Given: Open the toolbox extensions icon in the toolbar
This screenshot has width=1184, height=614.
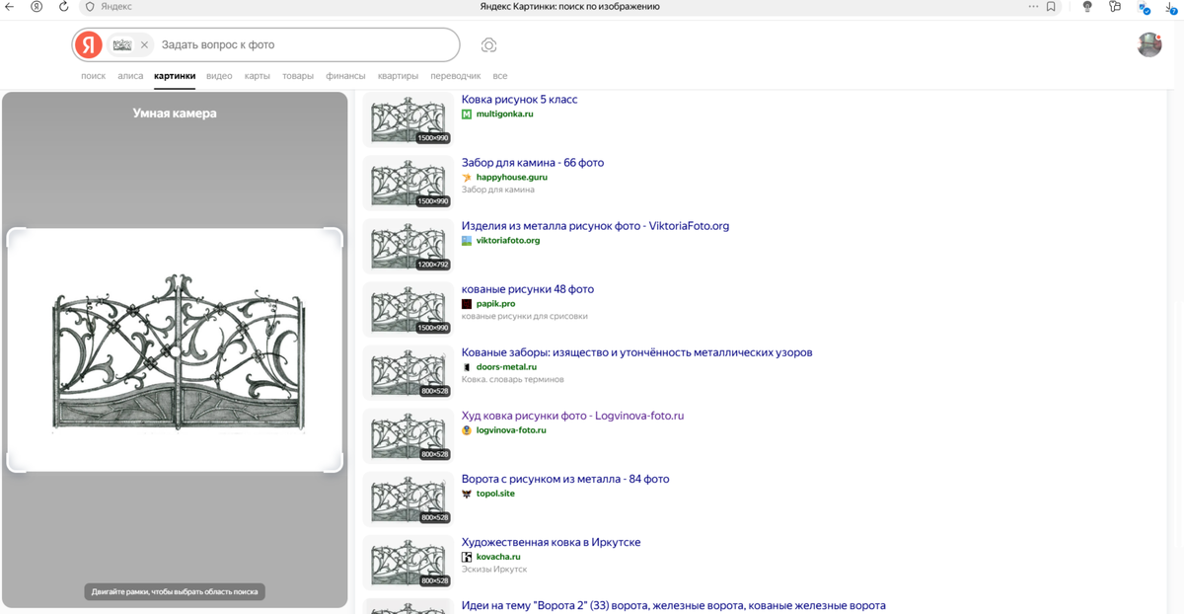Looking at the screenshot, I should 1115,6.
